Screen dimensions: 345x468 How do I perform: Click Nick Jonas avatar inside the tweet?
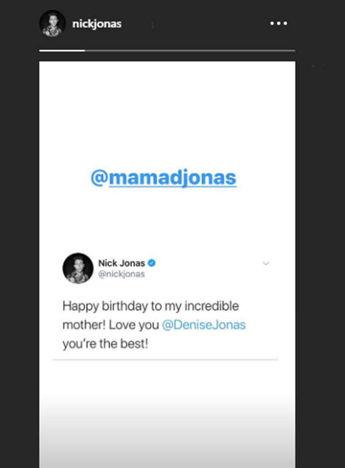[x=78, y=268]
